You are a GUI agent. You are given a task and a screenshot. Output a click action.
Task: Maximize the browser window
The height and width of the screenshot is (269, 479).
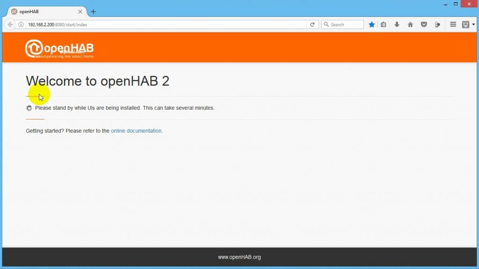coord(456,4)
